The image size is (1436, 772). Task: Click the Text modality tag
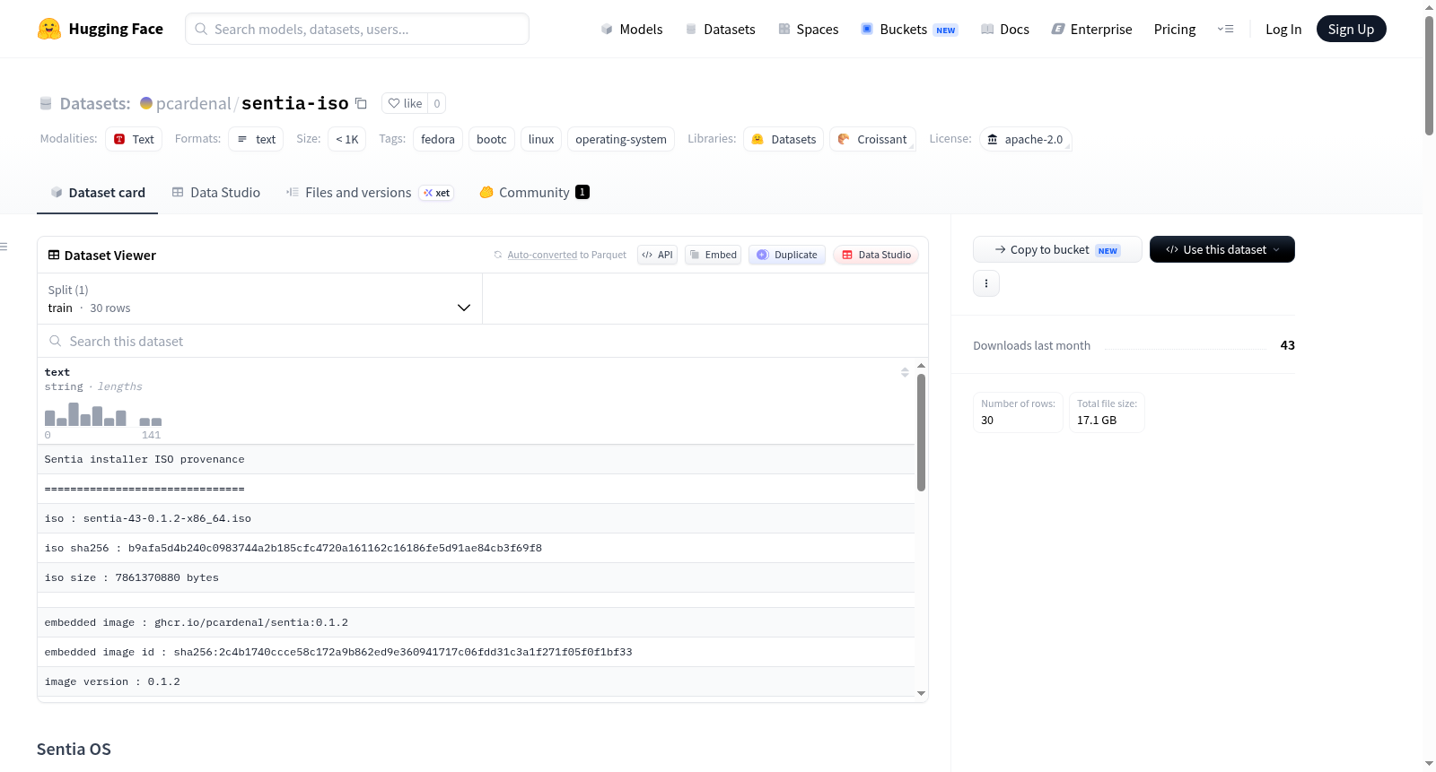click(x=134, y=139)
